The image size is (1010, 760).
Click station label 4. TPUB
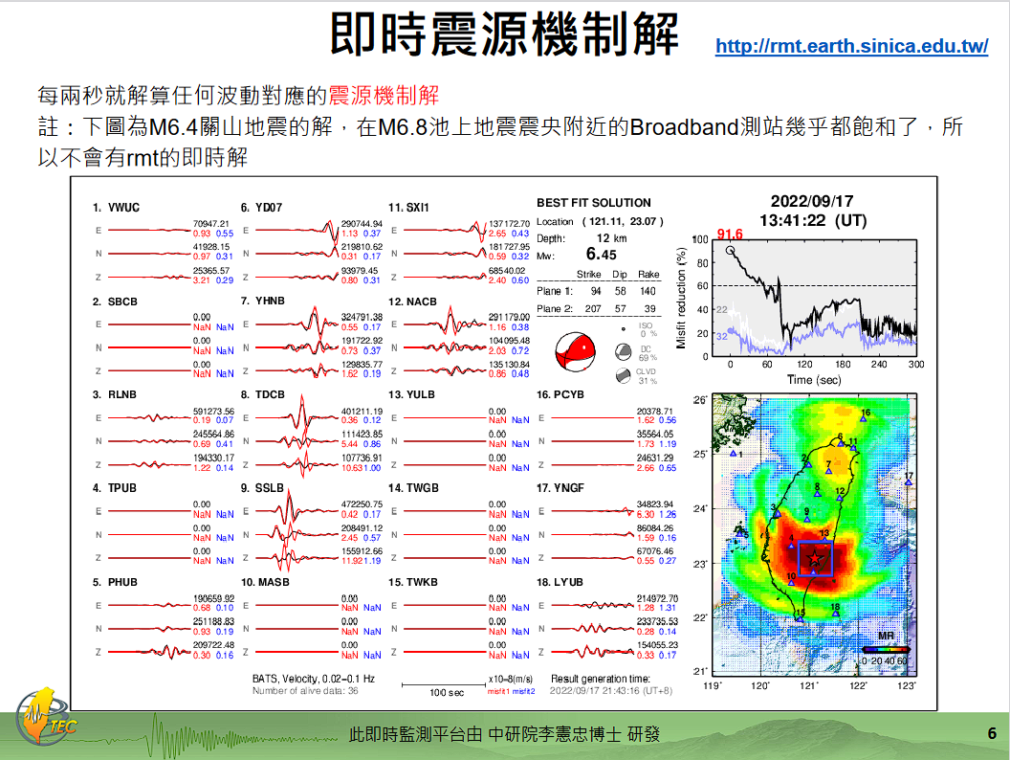pyautogui.click(x=115, y=488)
